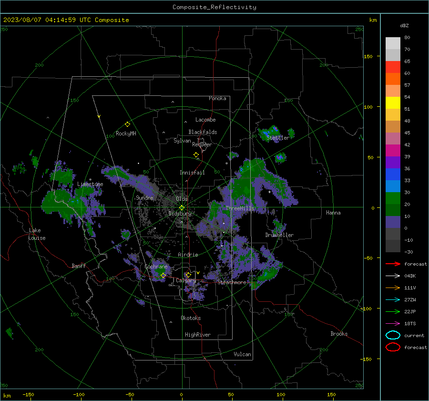Select the Blackfalds label
Image resolution: width=429 pixels, height=401 pixels.
(203, 132)
